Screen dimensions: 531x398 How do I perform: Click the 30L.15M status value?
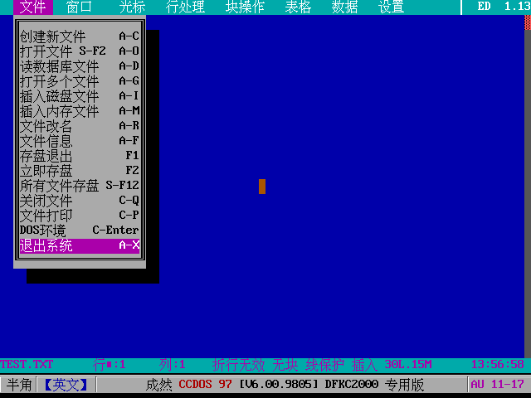[408, 365]
